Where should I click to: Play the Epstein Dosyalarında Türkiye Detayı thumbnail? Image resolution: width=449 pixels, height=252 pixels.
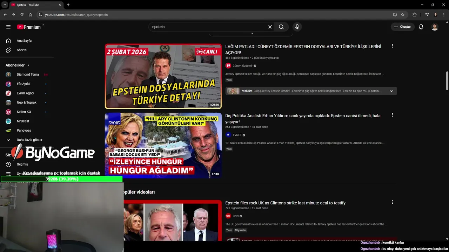click(x=163, y=76)
